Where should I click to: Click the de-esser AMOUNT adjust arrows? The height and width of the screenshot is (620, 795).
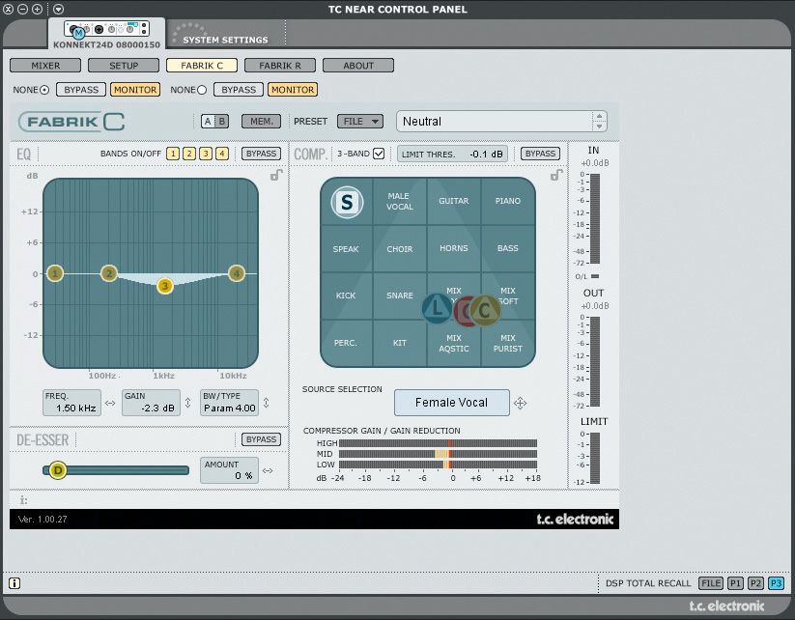[268, 470]
